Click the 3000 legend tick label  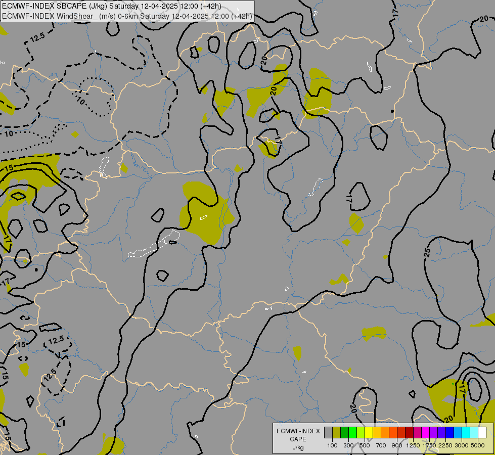click(x=462, y=445)
